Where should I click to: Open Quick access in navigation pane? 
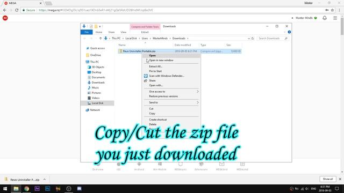tap(97, 48)
